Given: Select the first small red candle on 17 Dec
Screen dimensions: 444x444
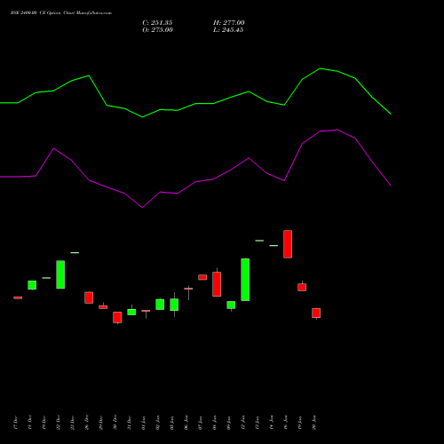Looking at the screenshot, I should [18, 297].
